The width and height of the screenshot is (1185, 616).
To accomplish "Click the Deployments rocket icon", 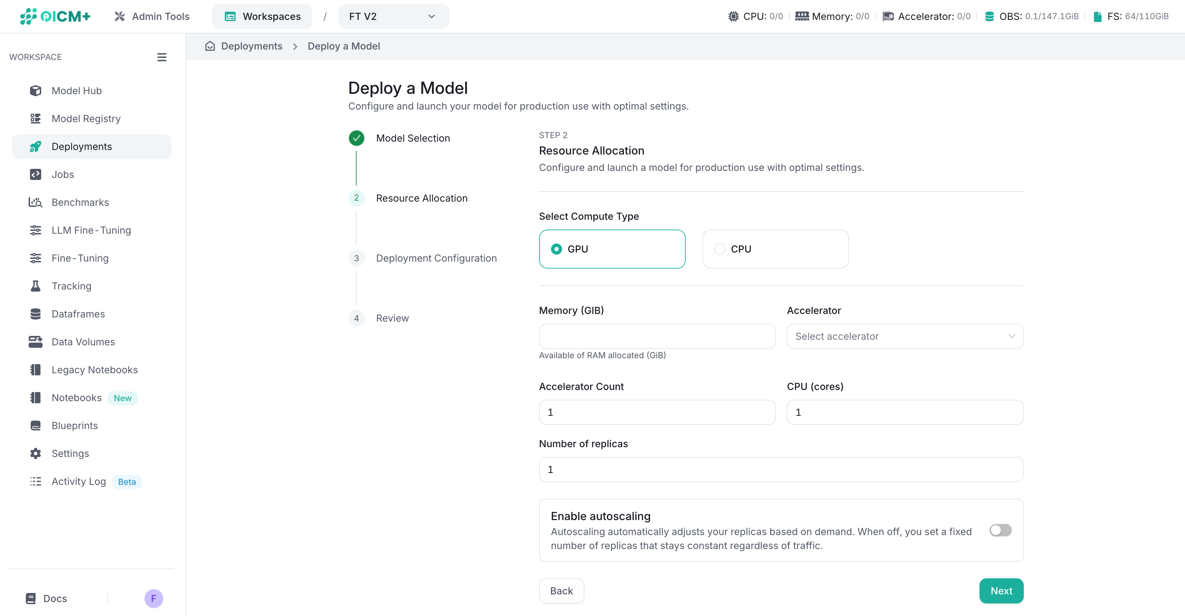I will pos(36,147).
